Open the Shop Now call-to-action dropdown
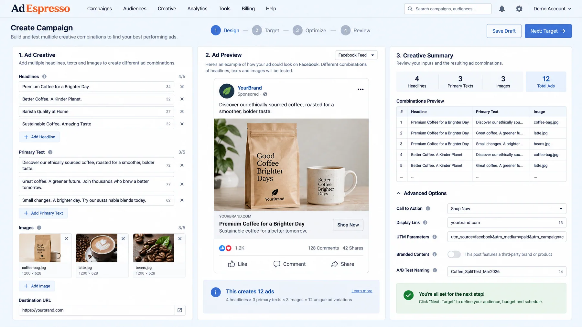The image size is (582, 327). pos(507,209)
